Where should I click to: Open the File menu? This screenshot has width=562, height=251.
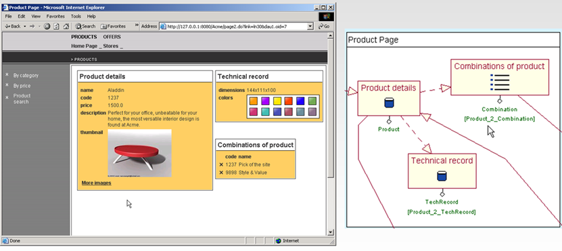(x=9, y=16)
